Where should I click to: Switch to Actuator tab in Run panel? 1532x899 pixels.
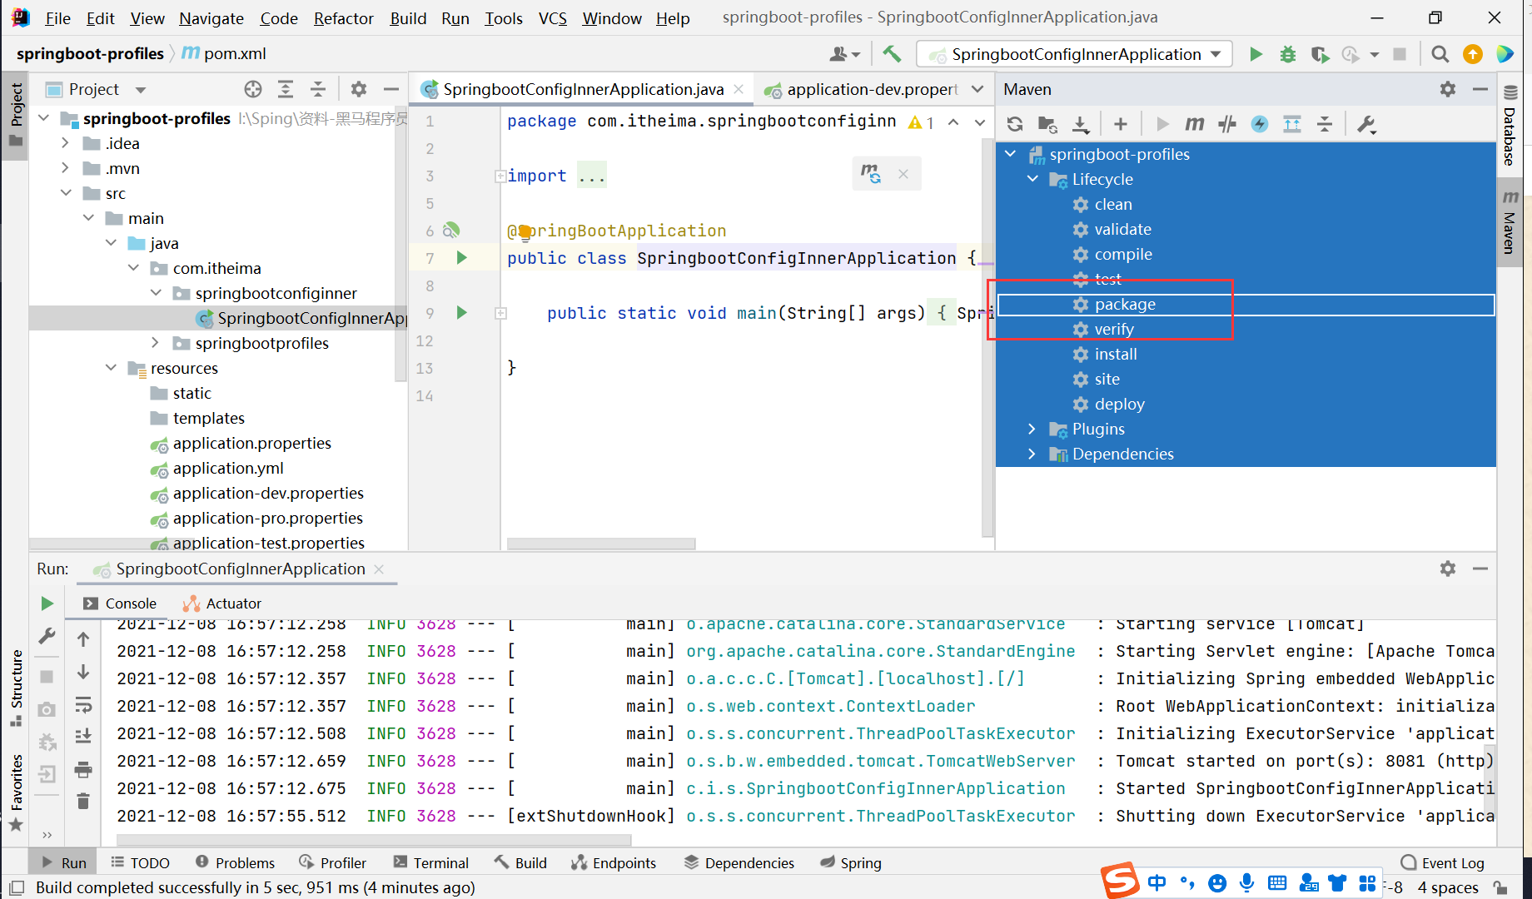[222, 603]
